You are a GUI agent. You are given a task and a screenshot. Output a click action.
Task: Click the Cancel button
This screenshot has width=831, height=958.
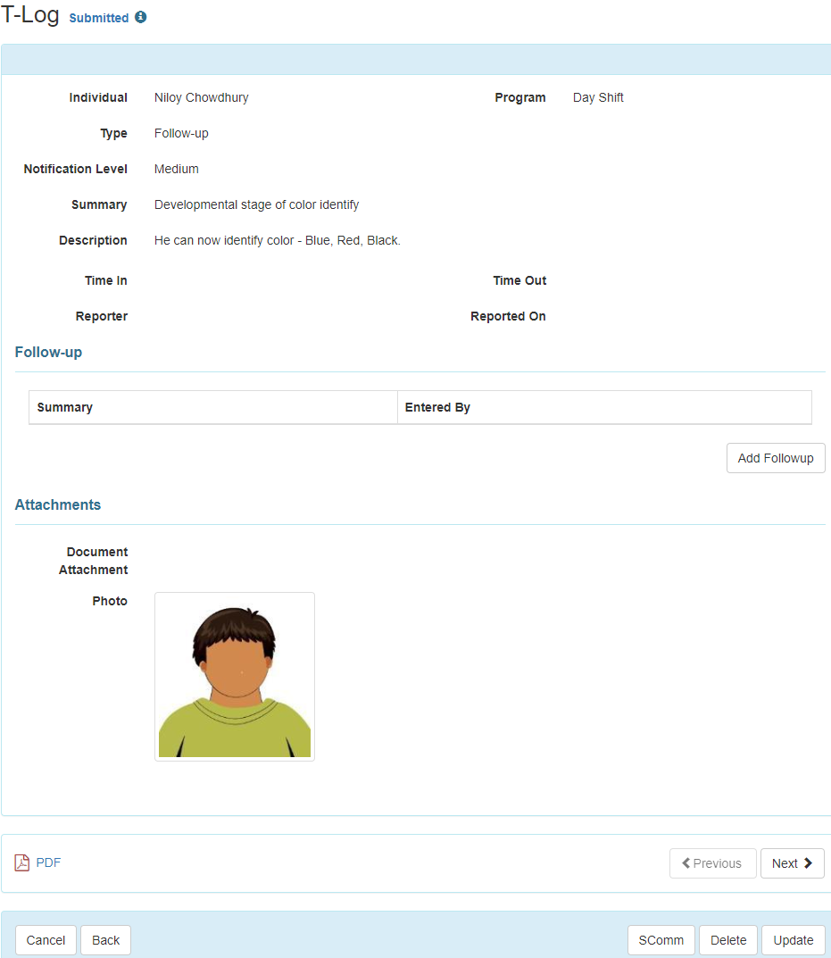point(46,940)
